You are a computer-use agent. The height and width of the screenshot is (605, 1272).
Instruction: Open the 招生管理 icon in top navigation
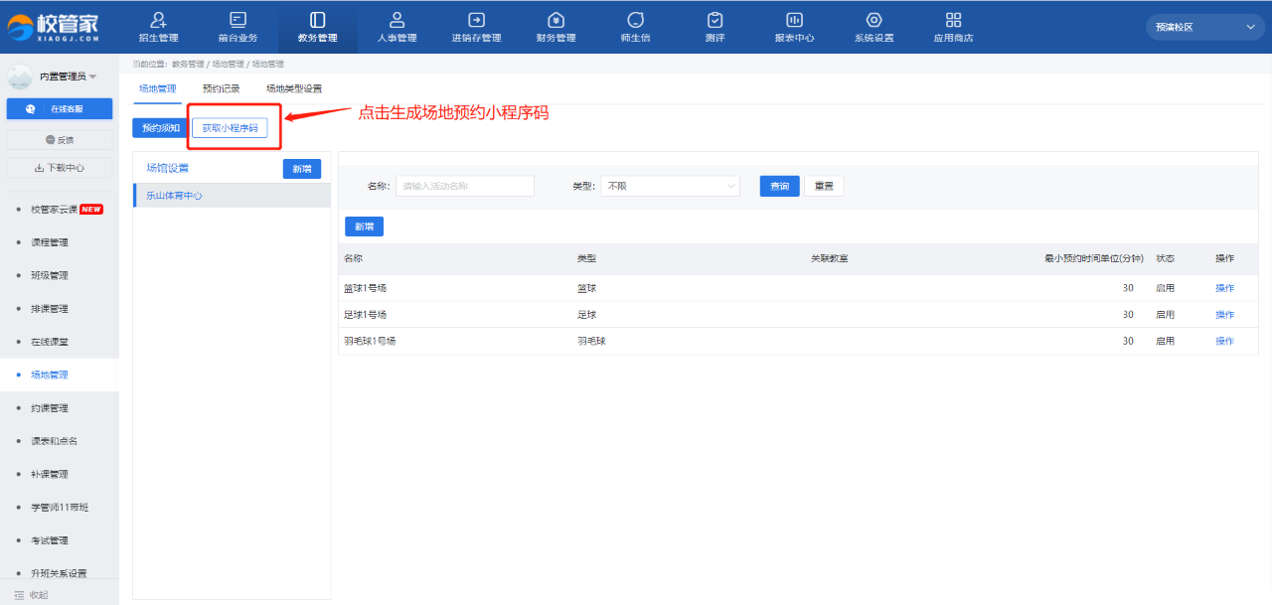pos(158,20)
